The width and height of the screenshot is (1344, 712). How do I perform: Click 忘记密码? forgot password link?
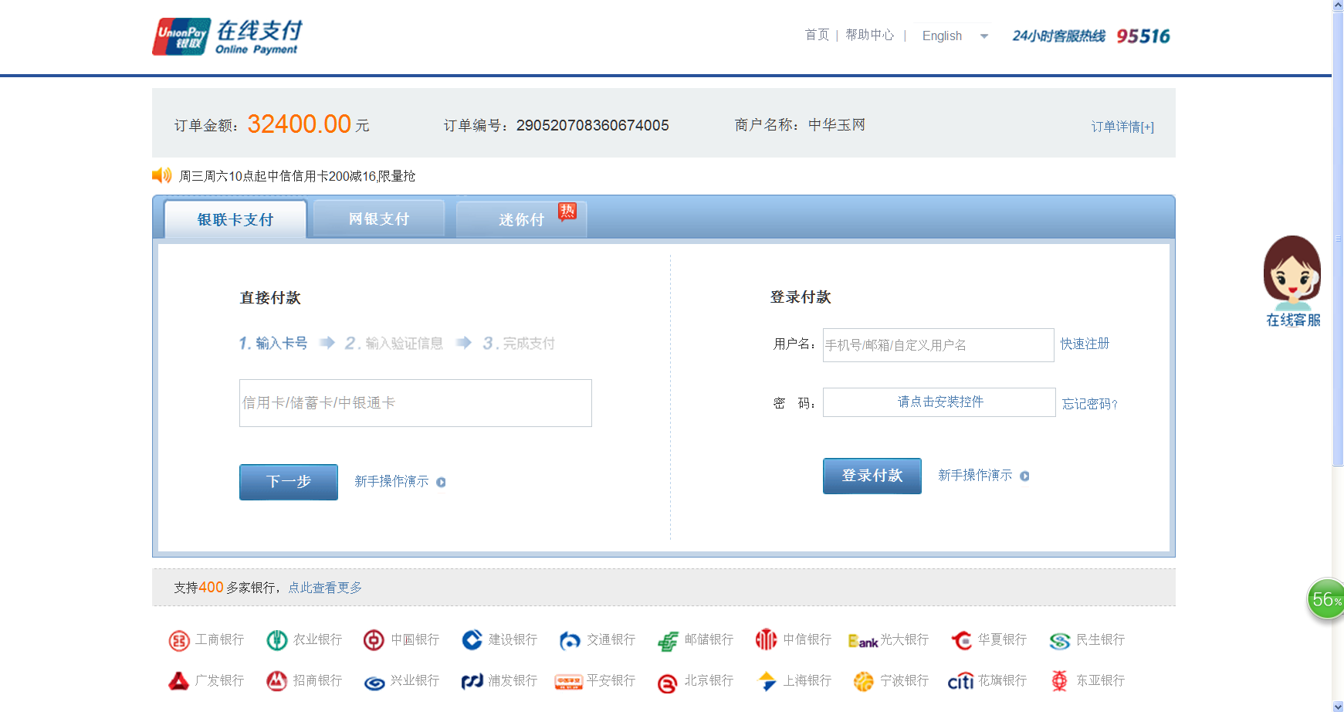[x=1090, y=404]
